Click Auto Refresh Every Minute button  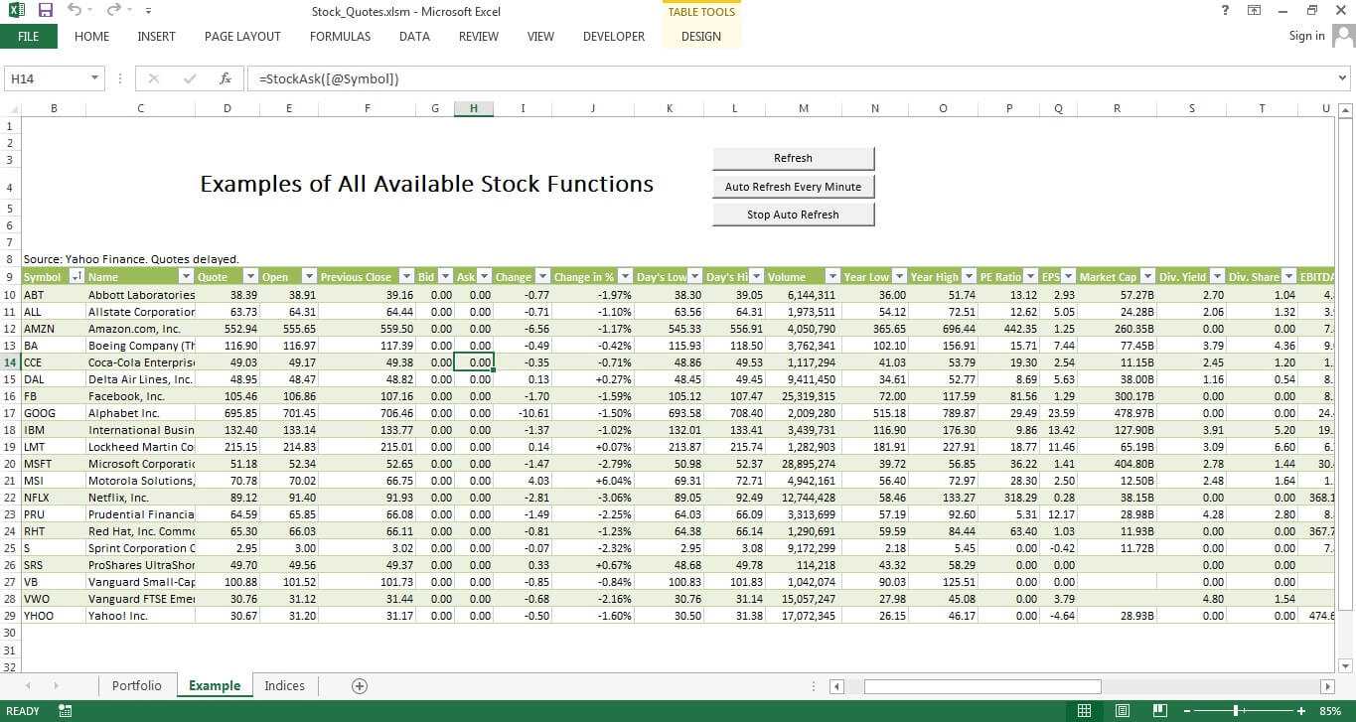[794, 186]
